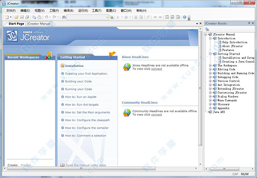This screenshot has height=178, width=257.
Task: Click the Undo toolbar icon
Action: click(x=47, y=17)
